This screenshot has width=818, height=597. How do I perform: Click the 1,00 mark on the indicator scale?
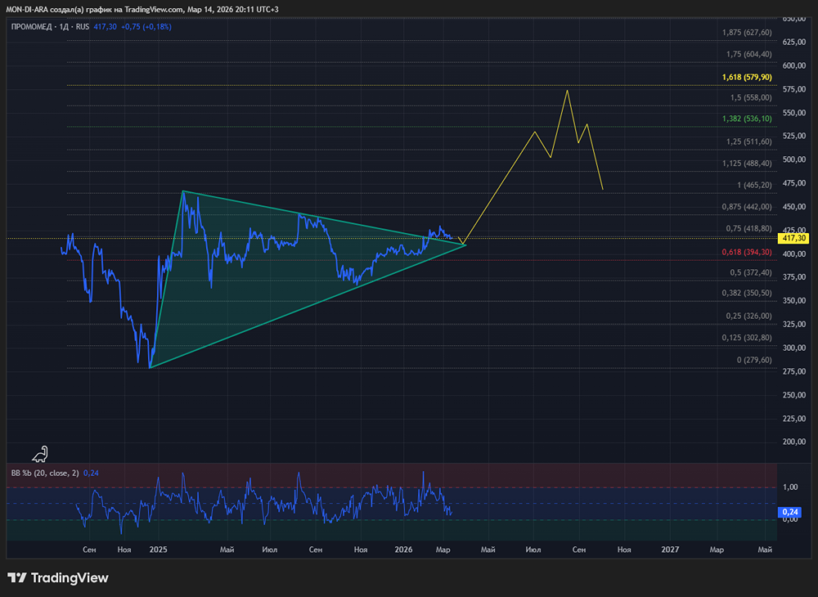pyautogui.click(x=790, y=487)
